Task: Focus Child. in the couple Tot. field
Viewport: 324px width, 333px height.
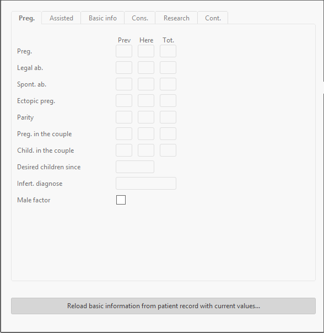Action: [x=168, y=151]
